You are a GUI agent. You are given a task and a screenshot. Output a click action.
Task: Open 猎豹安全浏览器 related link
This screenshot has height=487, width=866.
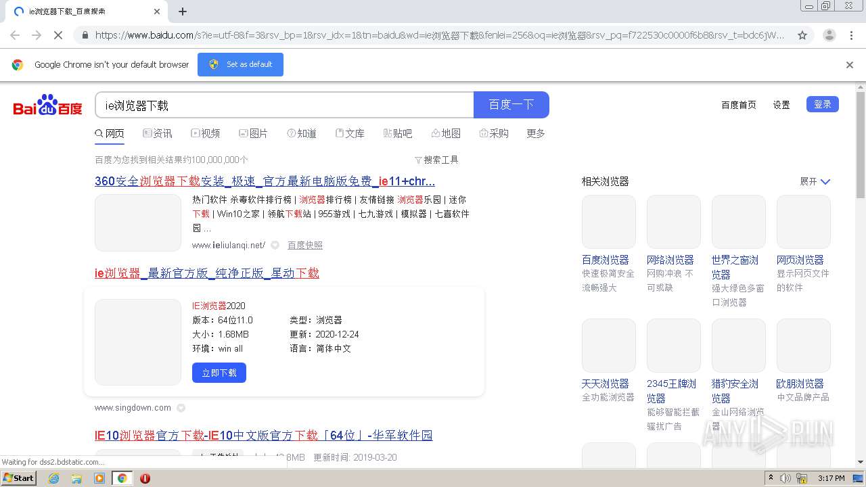[735, 391]
